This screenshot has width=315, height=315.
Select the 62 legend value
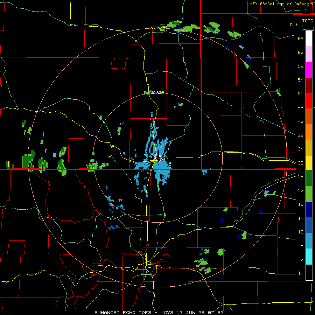point(301,52)
